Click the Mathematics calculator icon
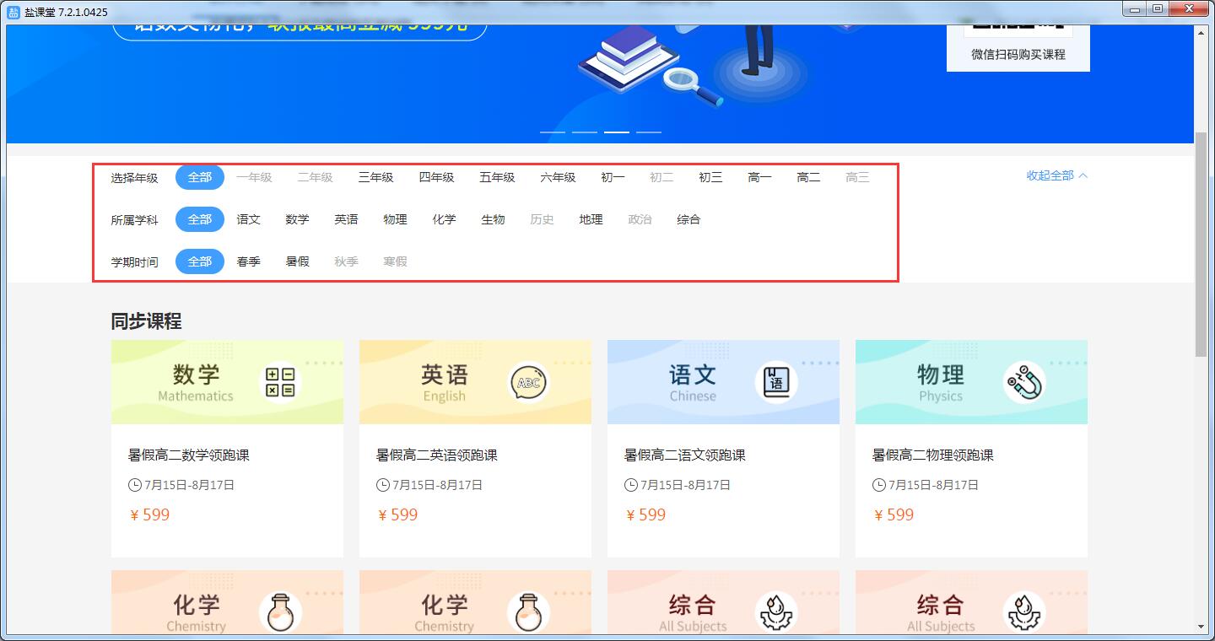This screenshot has height=641, width=1215. (x=280, y=382)
